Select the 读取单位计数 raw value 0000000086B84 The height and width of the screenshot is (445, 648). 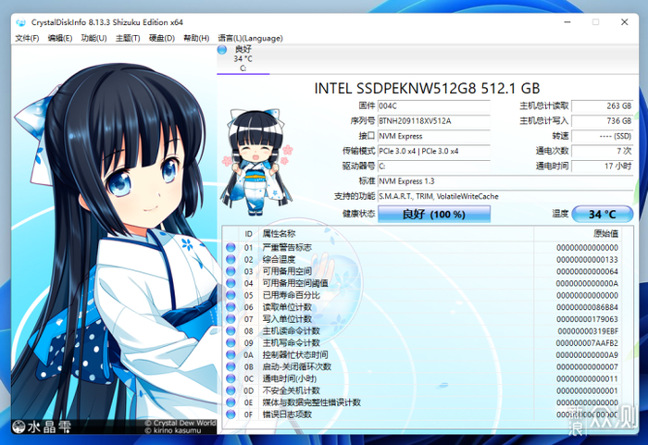pos(587,307)
